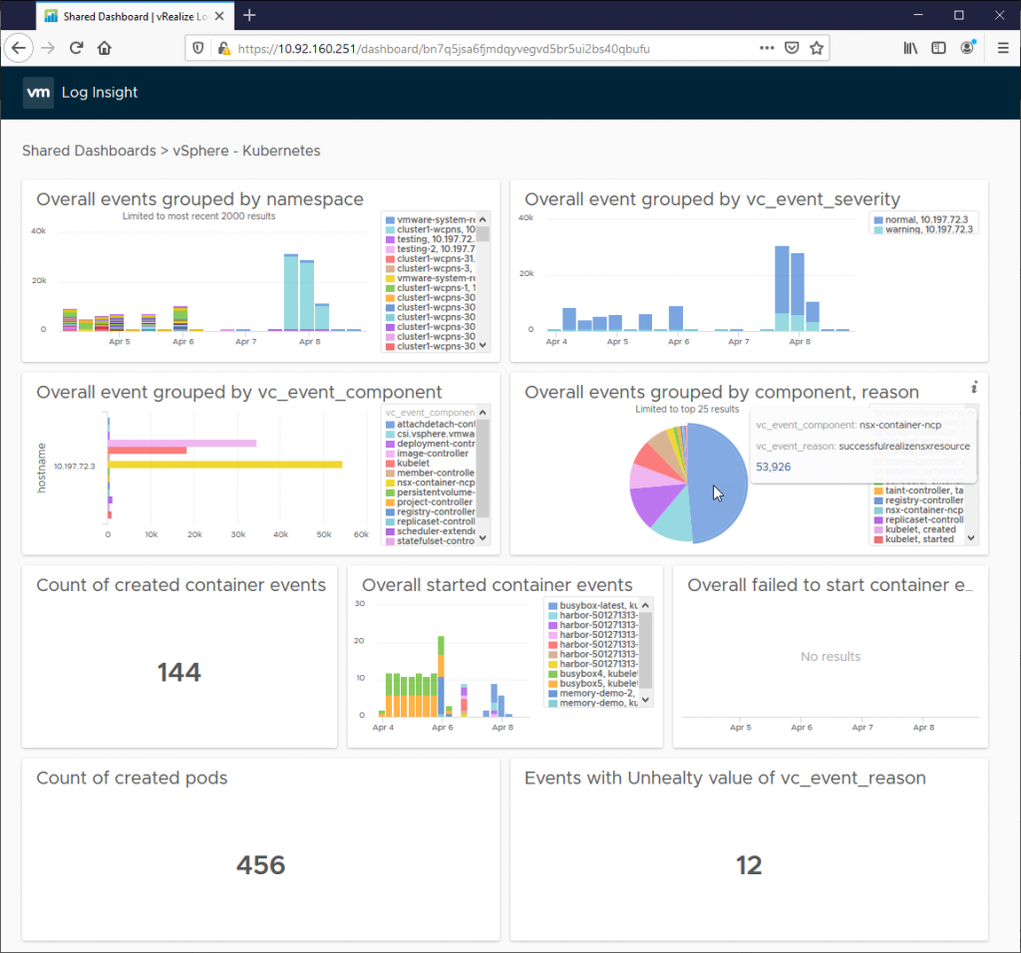Save page using the Pocket icon

pos(792,48)
